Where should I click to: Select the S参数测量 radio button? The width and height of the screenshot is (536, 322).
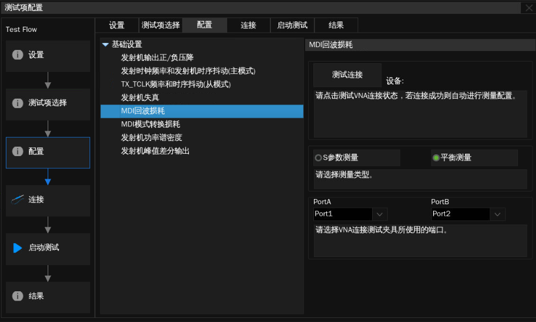coord(318,158)
